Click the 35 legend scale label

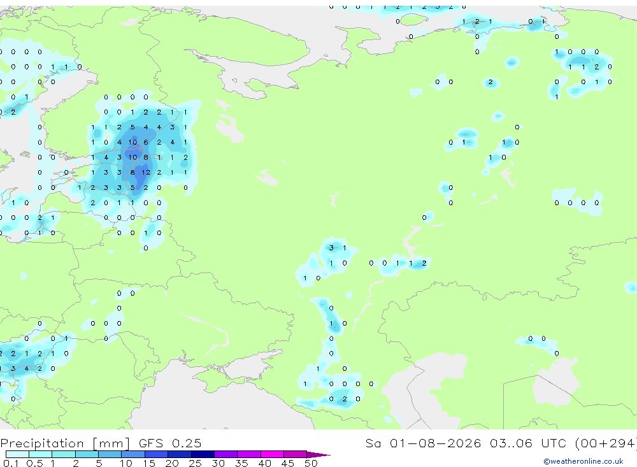(x=241, y=463)
